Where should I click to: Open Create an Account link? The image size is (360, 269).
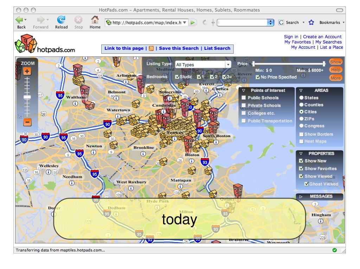[x=322, y=37]
